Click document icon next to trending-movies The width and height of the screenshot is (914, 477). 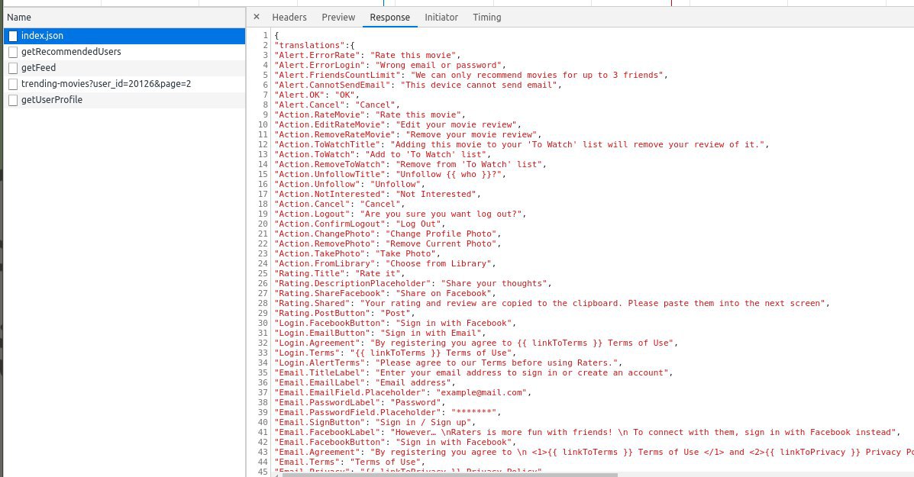[13, 84]
